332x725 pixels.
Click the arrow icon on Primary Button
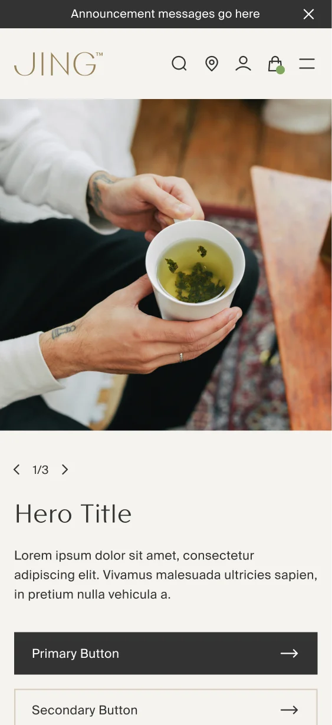289,653
